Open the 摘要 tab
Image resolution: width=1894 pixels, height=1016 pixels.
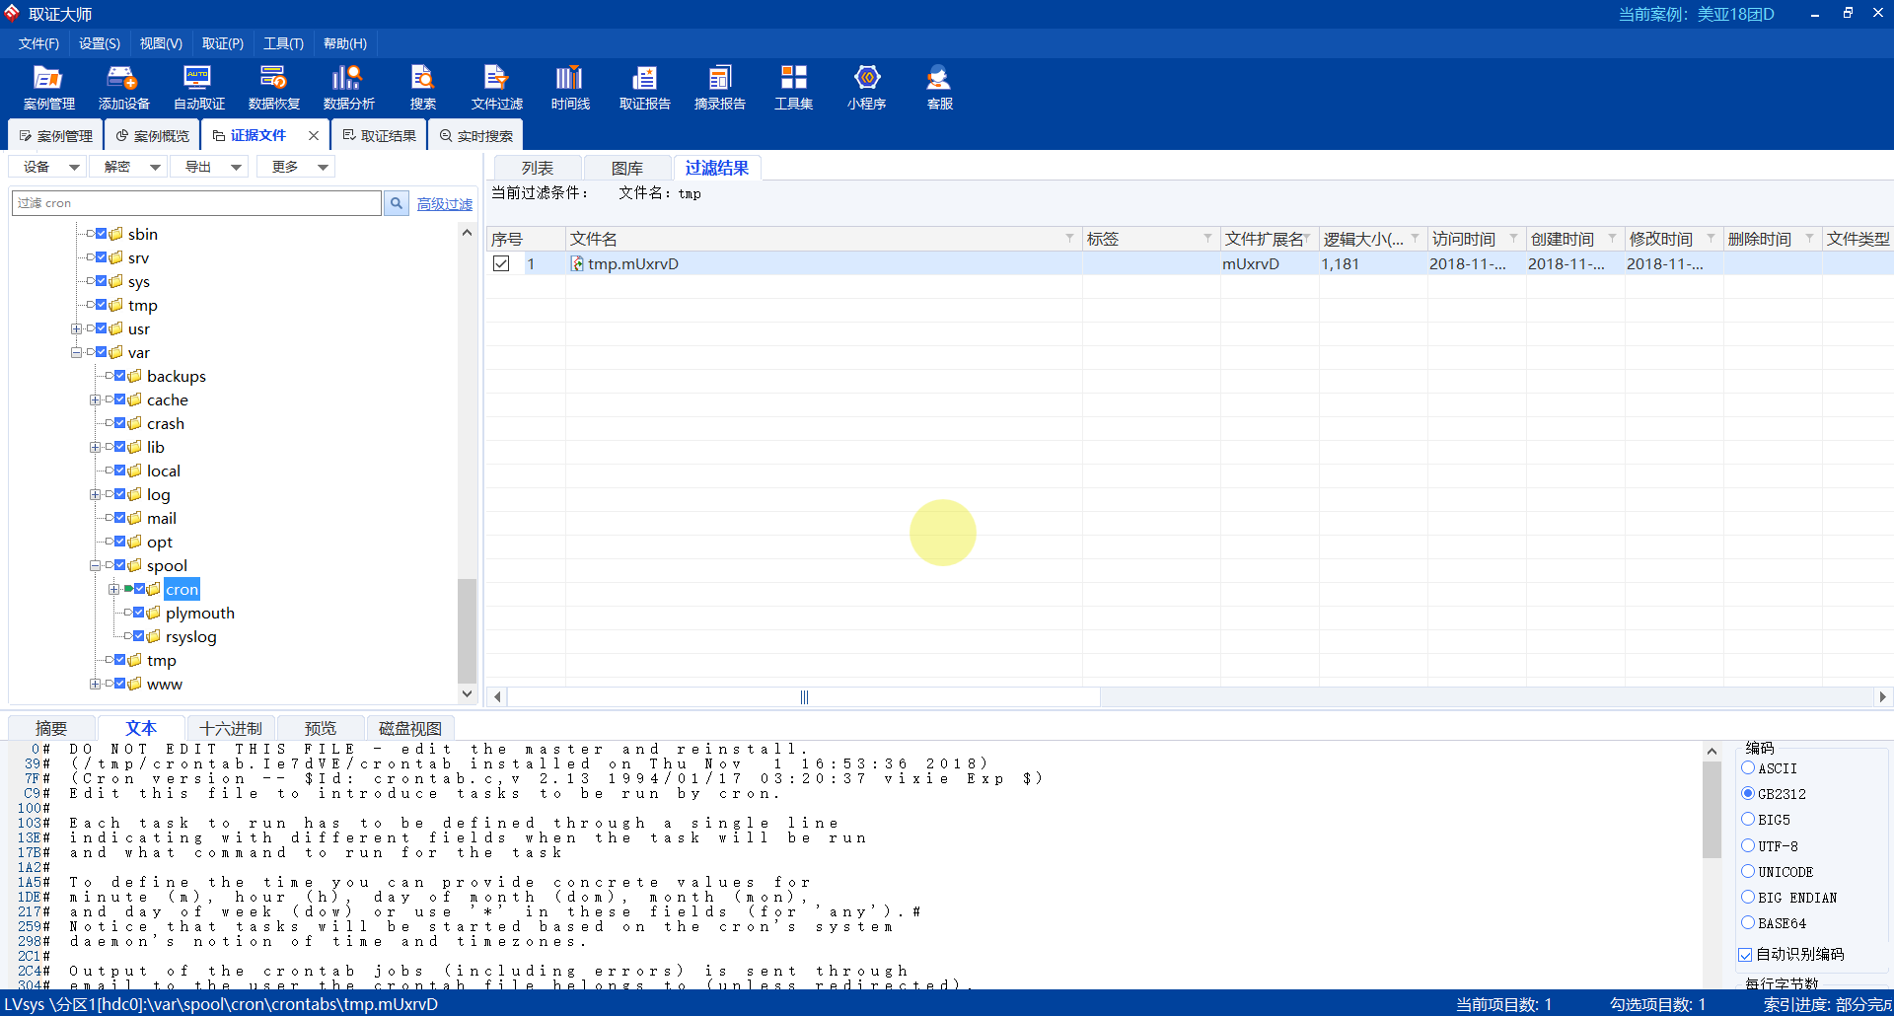click(51, 728)
